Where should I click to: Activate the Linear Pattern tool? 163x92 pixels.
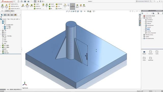point(47,5)
